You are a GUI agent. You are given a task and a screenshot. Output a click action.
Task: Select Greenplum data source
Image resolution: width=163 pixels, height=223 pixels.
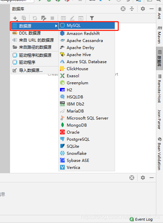[87, 83]
